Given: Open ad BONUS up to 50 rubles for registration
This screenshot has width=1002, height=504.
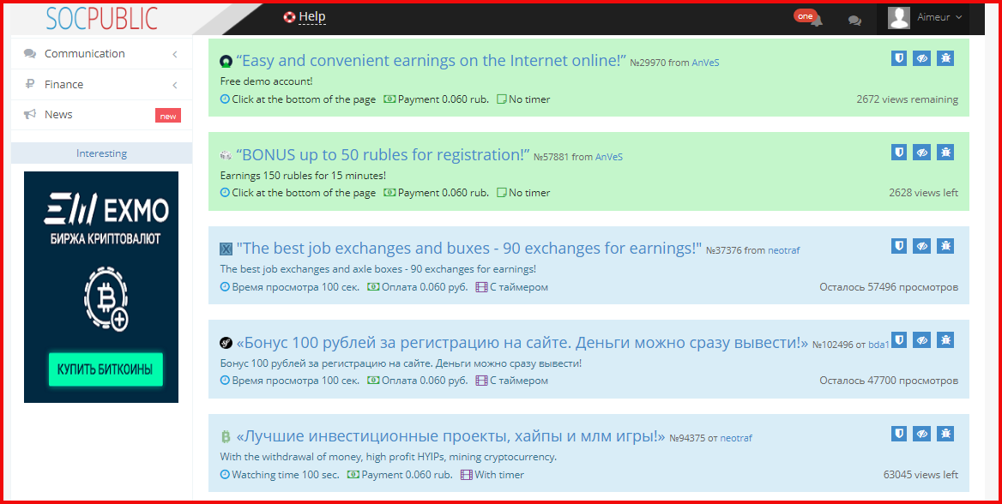Looking at the screenshot, I should [383, 154].
